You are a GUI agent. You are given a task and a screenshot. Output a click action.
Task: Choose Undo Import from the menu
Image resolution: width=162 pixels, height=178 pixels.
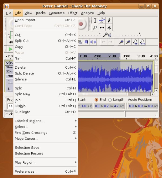(45, 20)
